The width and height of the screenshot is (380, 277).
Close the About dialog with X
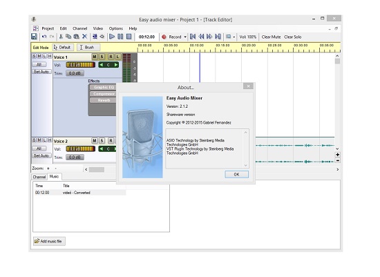click(248, 86)
